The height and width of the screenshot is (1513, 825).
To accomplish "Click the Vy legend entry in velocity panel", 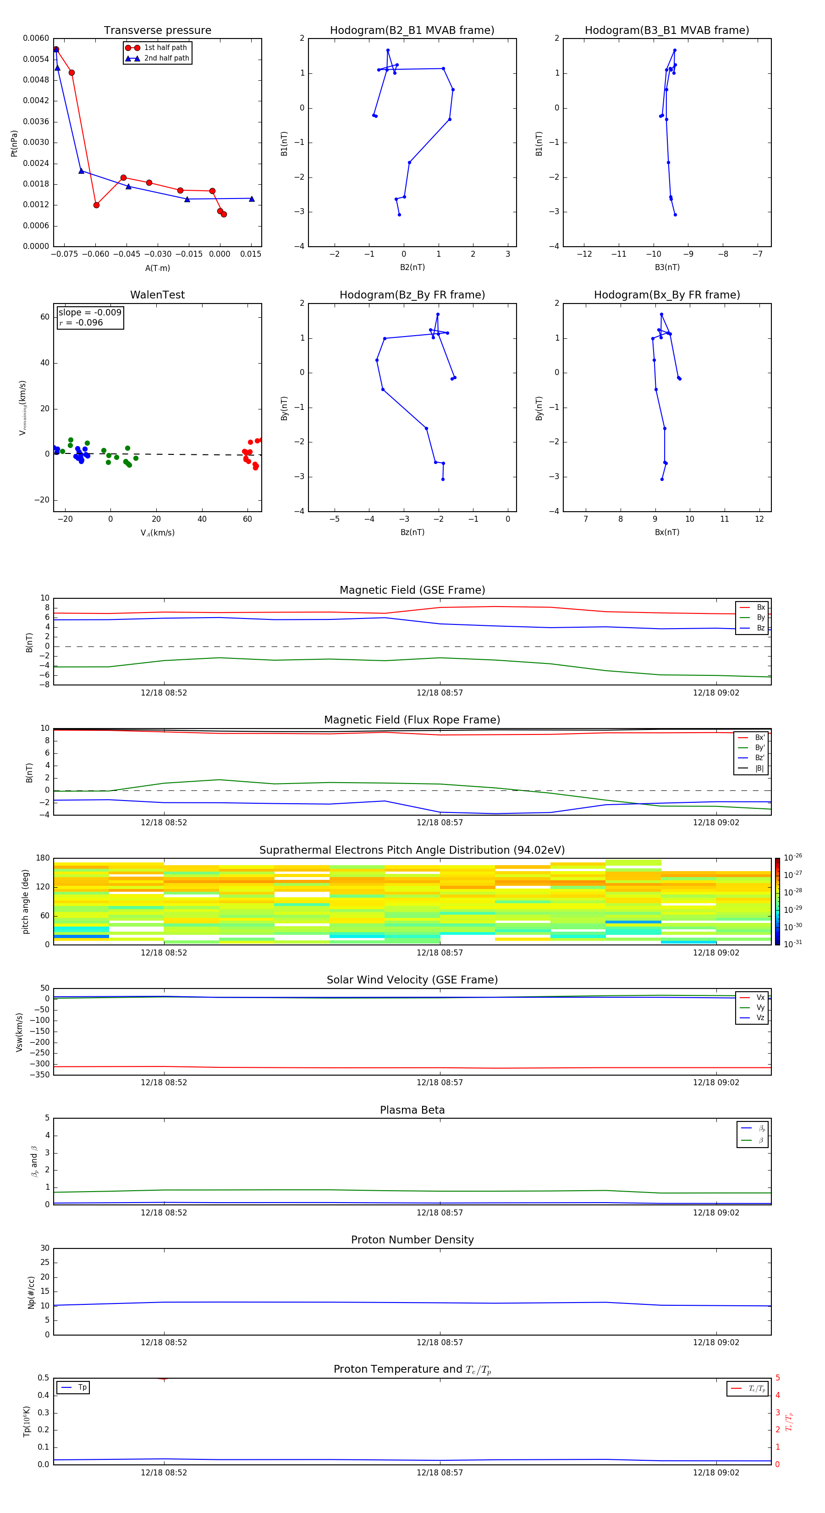I will click(x=752, y=1008).
